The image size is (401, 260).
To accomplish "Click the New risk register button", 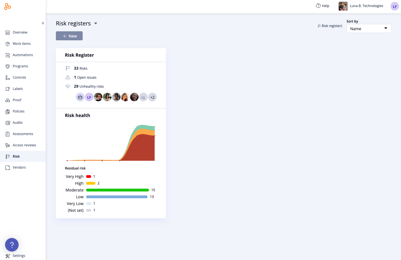I will tap(69, 36).
